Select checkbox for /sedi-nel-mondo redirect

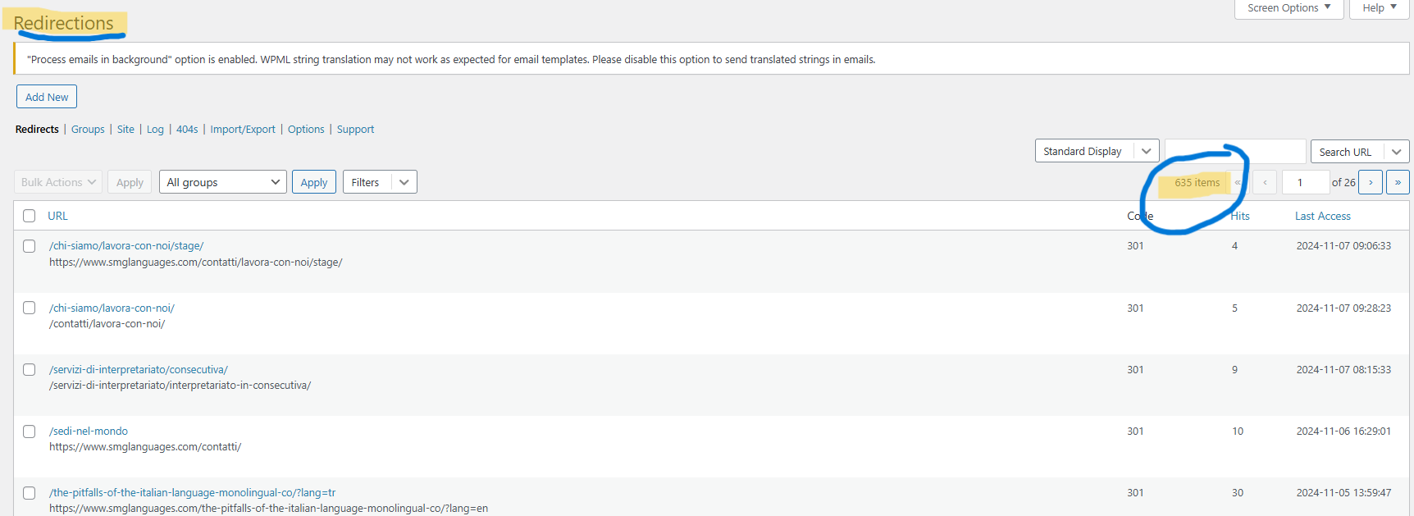(30, 432)
